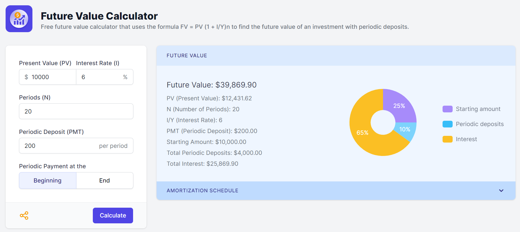This screenshot has height=232, width=520.
Task: Click the yellow Interest legend swatch
Action: tap(447, 139)
